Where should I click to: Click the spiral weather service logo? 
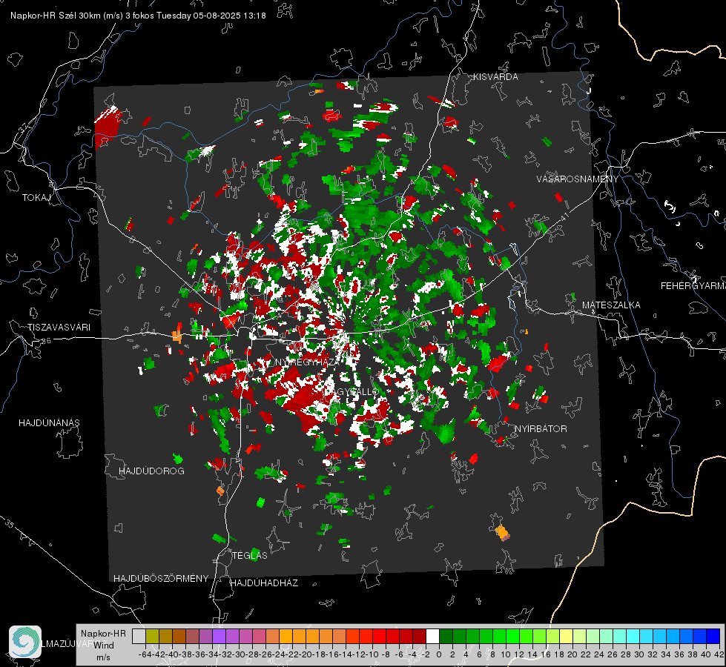tap(25, 642)
